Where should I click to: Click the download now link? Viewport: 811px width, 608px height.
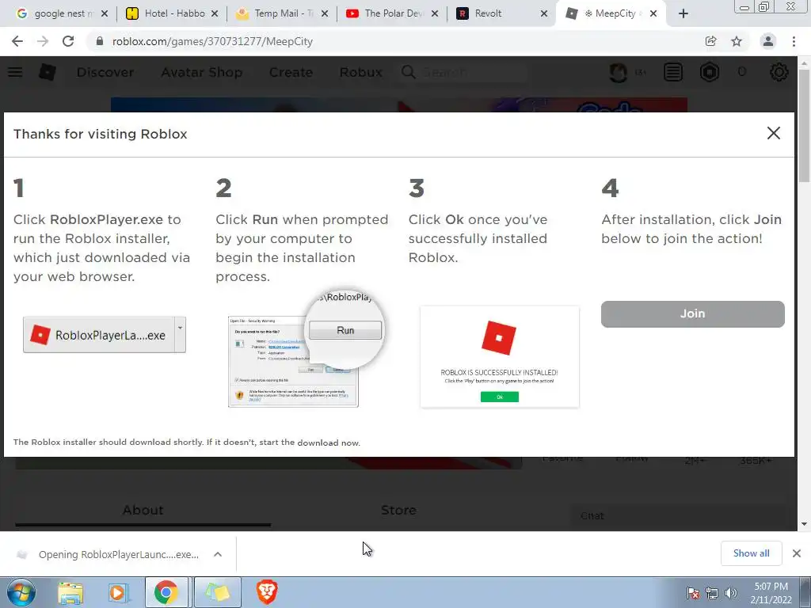coord(329,443)
